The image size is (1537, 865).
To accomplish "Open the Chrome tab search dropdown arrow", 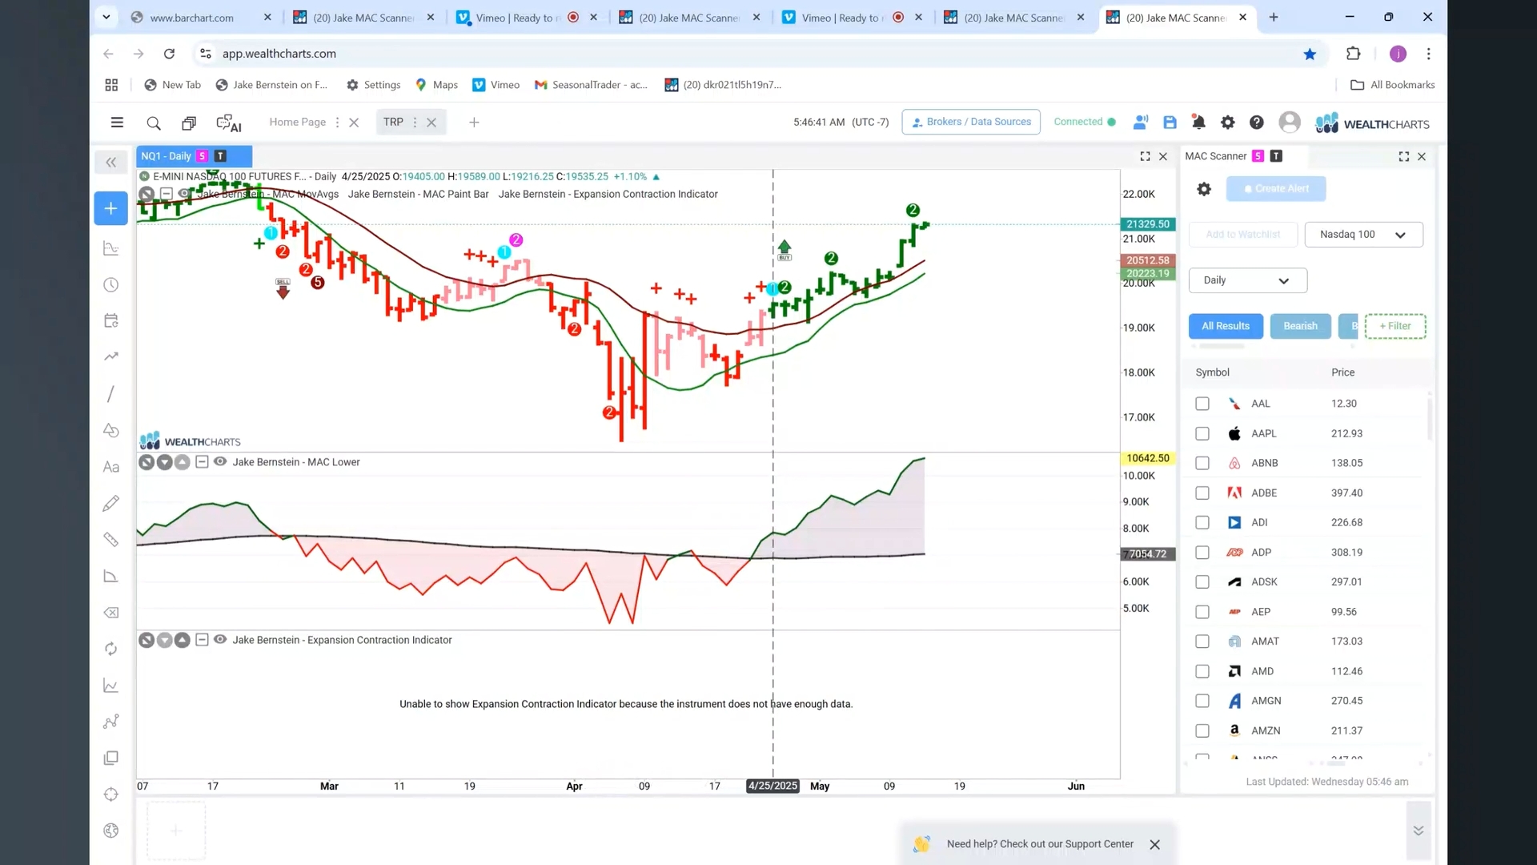I will point(106,17).
